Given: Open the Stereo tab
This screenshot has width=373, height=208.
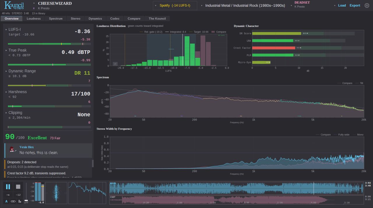Looking at the screenshot, I should (75, 19).
